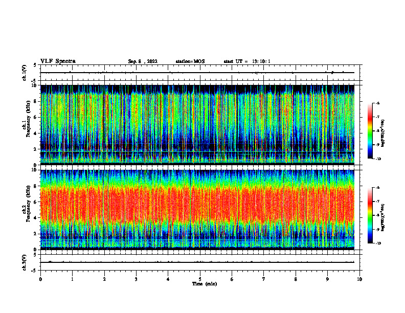
Task: Click the '-7' tick on ch.2 colorbar
Action: 378,202
